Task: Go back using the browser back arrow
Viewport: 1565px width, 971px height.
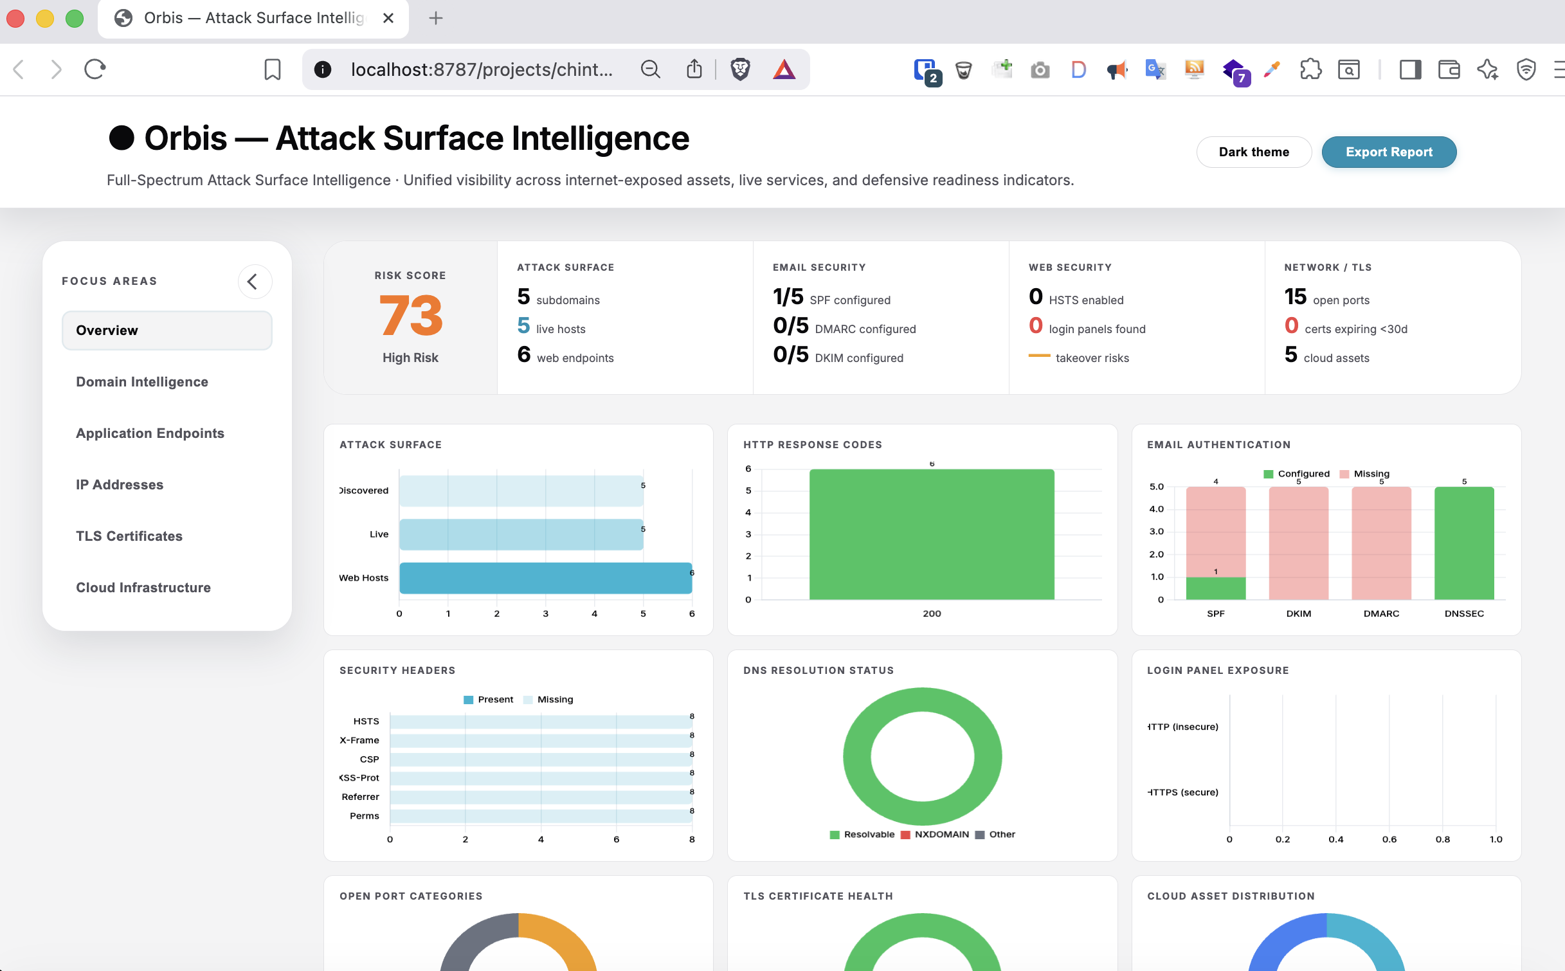Action: pos(19,69)
